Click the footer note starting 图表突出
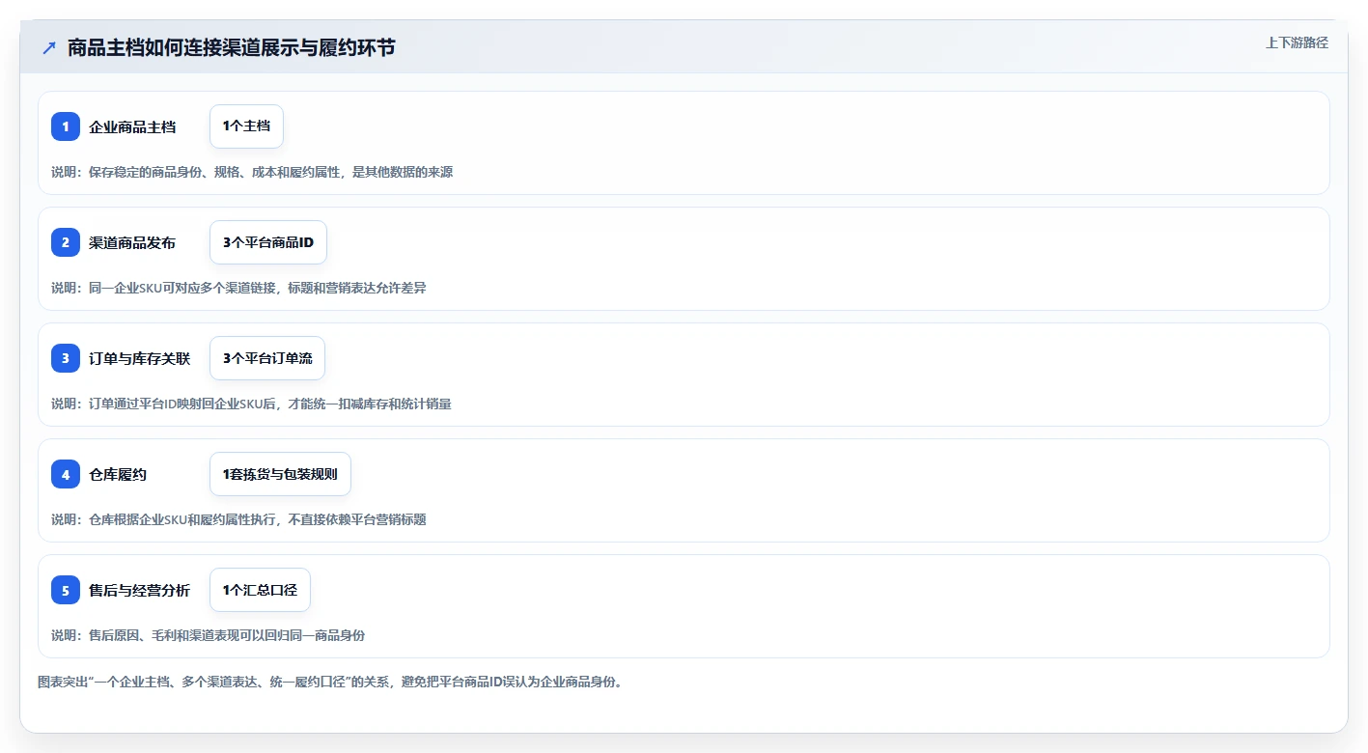Viewport: 1368px width, 753px height. coord(331,682)
